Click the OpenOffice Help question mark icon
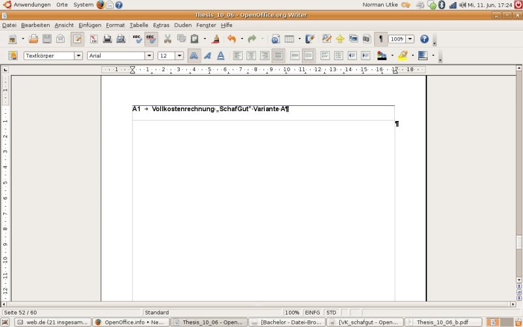 pyautogui.click(x=424, y=39)
